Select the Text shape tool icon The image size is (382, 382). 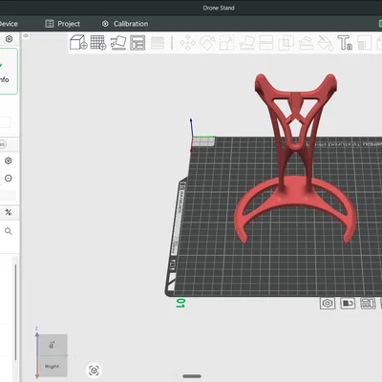(345, 43)
